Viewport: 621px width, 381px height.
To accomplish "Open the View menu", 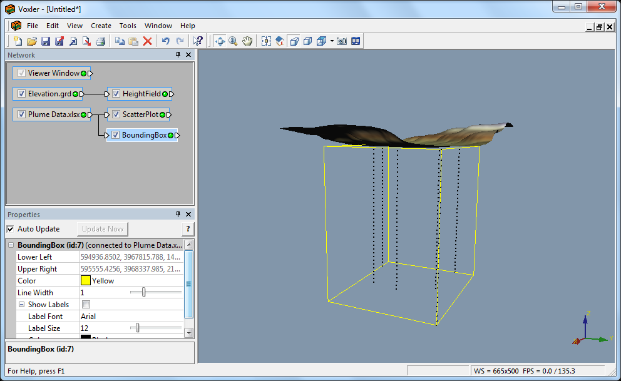I will [x=74, y=26].
